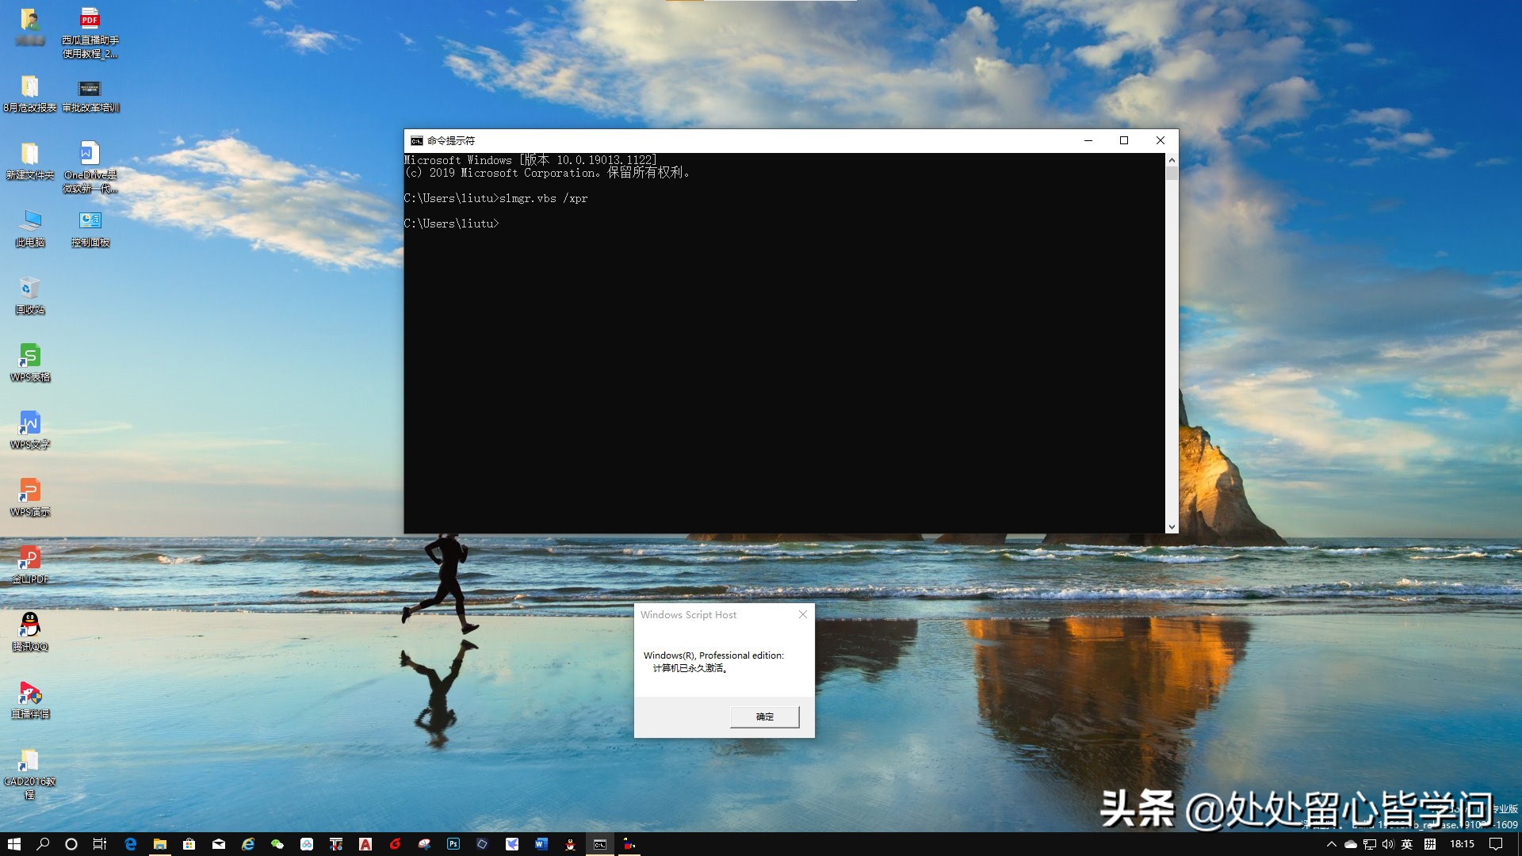Click 确定 in the Windows Script Host dialog
The image size is (1522, 856).
click(x=763, y=717)
